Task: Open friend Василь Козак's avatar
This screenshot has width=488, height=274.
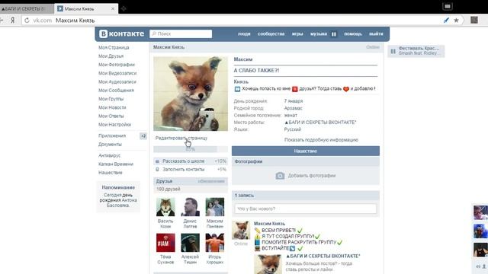Action: point(165,207)
